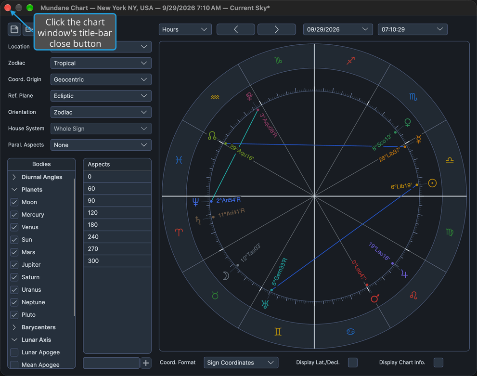Uncheck the Pluto body checkbox
This screenshot has width=477, height=376.
(14, 314)
